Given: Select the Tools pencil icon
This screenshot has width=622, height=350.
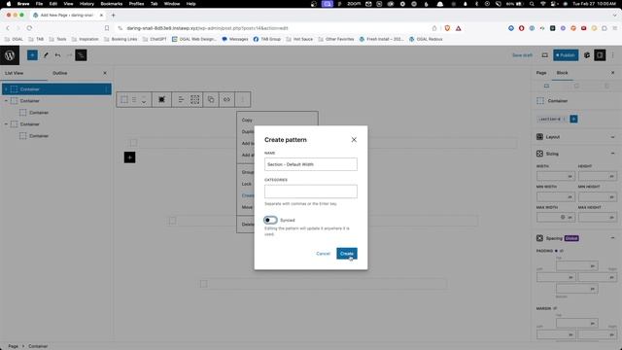Looking at the screenshot, I should (x=46, y=55).
